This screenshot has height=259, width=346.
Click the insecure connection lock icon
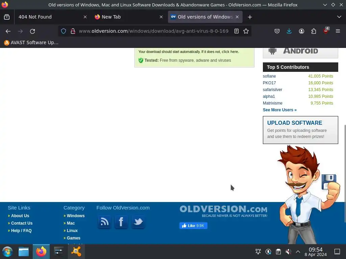73,31
